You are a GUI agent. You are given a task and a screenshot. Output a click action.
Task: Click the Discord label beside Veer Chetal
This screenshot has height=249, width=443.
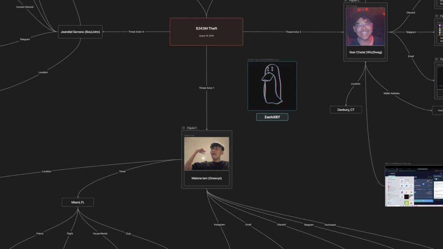(x=411, y=12)
